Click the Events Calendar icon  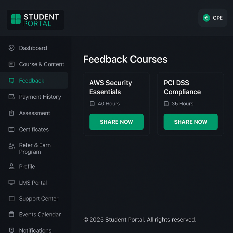tap(12, 214)
